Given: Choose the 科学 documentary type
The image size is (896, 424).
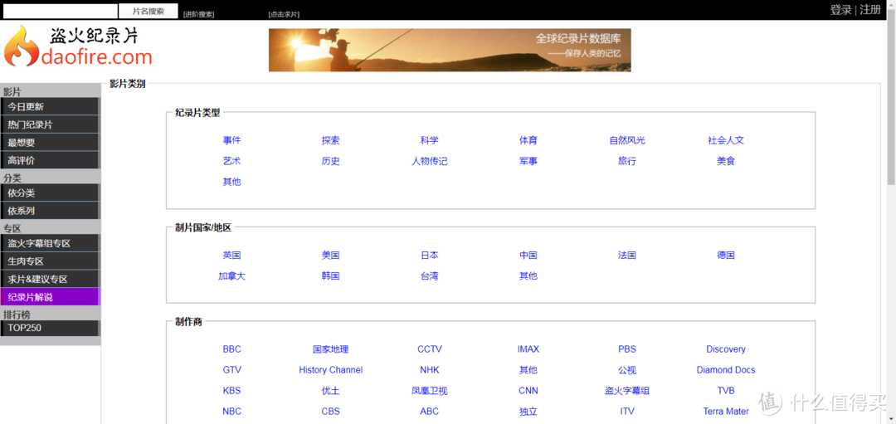Looking at the screenshot, I should [430, 140].
